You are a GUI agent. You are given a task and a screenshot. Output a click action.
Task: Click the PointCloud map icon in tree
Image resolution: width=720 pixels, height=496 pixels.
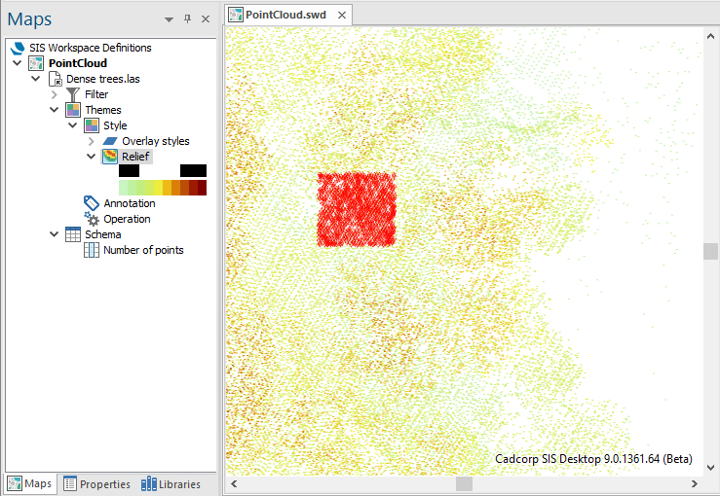[36, 63]
